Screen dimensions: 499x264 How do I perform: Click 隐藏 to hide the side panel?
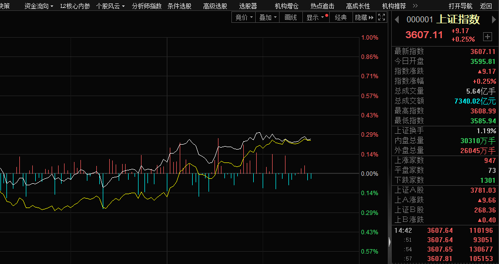[x=364, y=17]
